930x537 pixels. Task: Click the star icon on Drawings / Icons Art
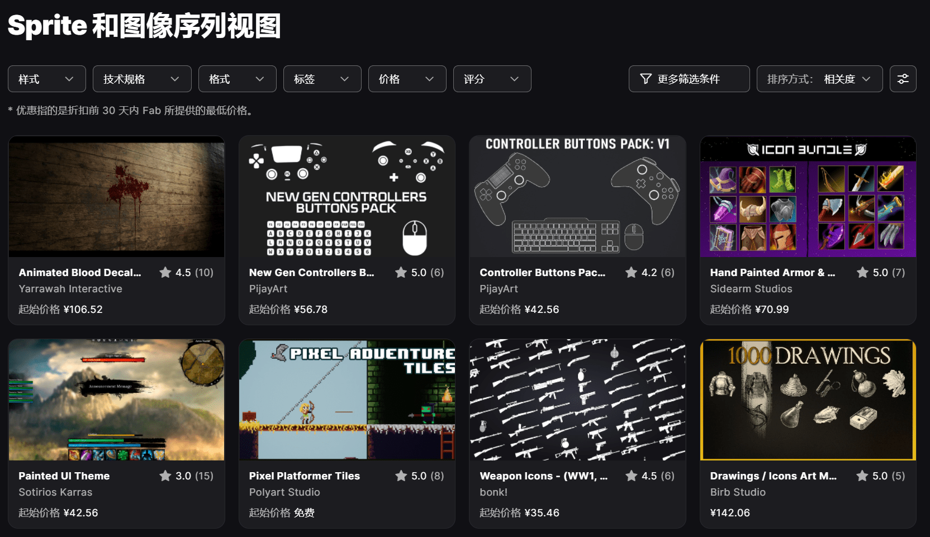[x=862, y=476]
